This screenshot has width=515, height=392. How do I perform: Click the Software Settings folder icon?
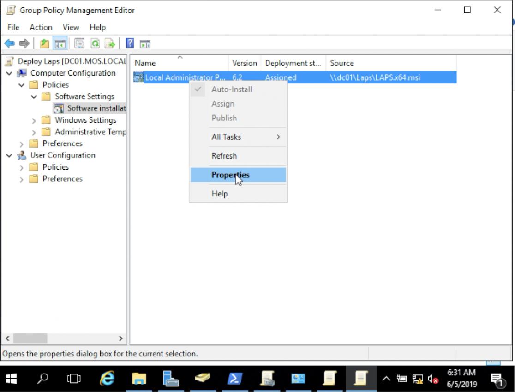pos(46,96)
